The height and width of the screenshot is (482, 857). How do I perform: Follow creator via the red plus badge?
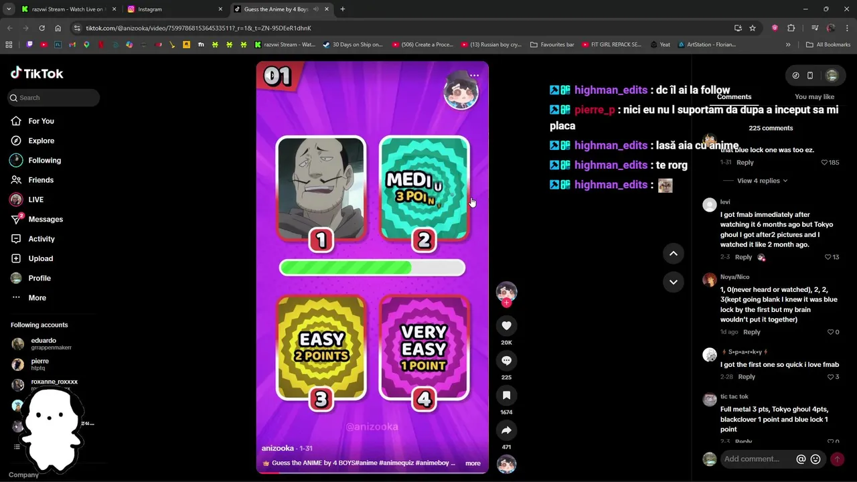tap(506, 303)
